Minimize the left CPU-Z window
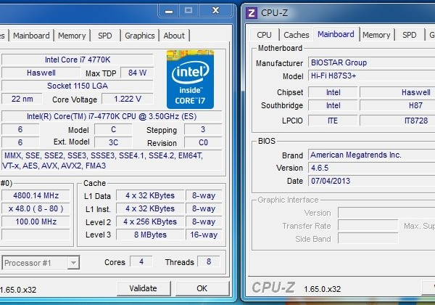The image size is (435, 305). pos(169,11)
